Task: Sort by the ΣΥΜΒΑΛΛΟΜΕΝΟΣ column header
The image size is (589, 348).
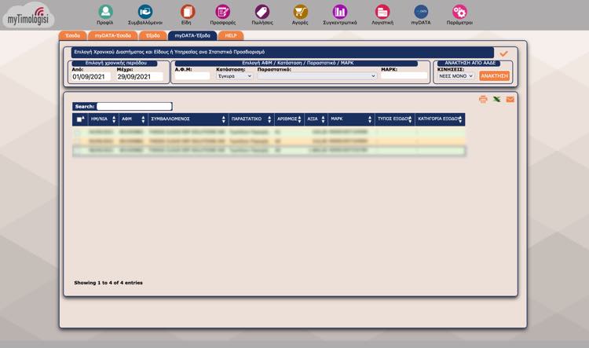Action: (187, 119)
